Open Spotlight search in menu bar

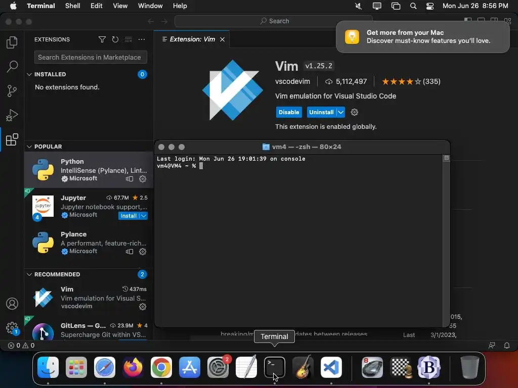point(413,6)
